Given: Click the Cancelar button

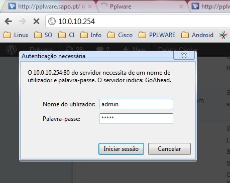Looking at the screenshot, I should 169,149.
